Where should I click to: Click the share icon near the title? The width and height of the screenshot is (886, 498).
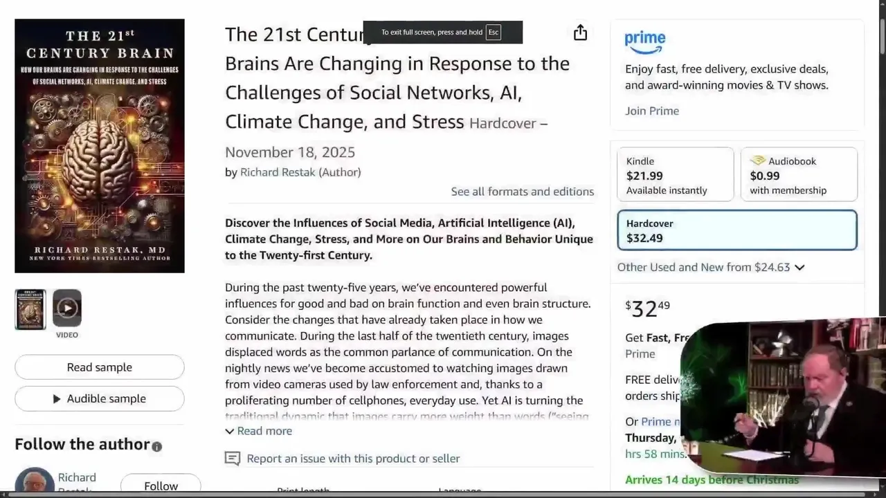point(580,33)
